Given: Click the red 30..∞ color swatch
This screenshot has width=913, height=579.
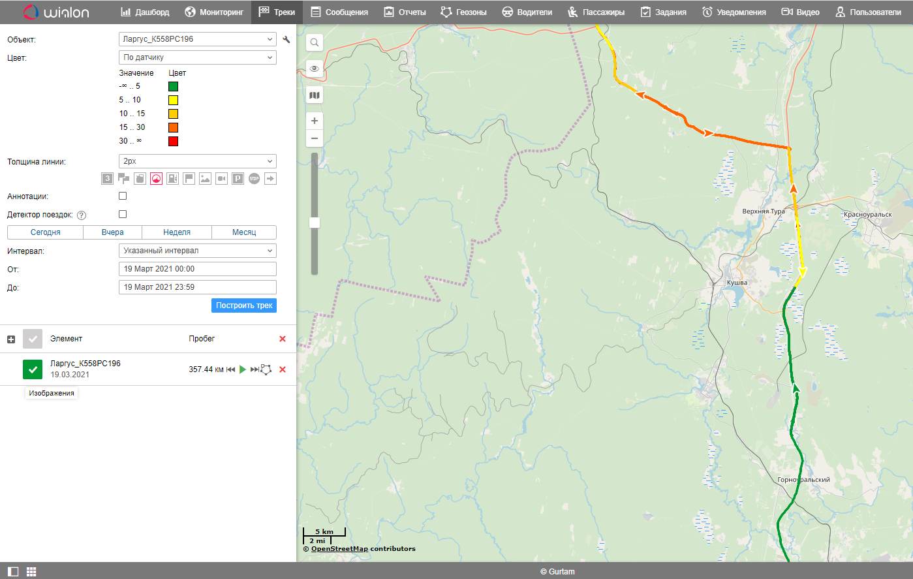Looking at the screenshot, I should tap(173, 141).
